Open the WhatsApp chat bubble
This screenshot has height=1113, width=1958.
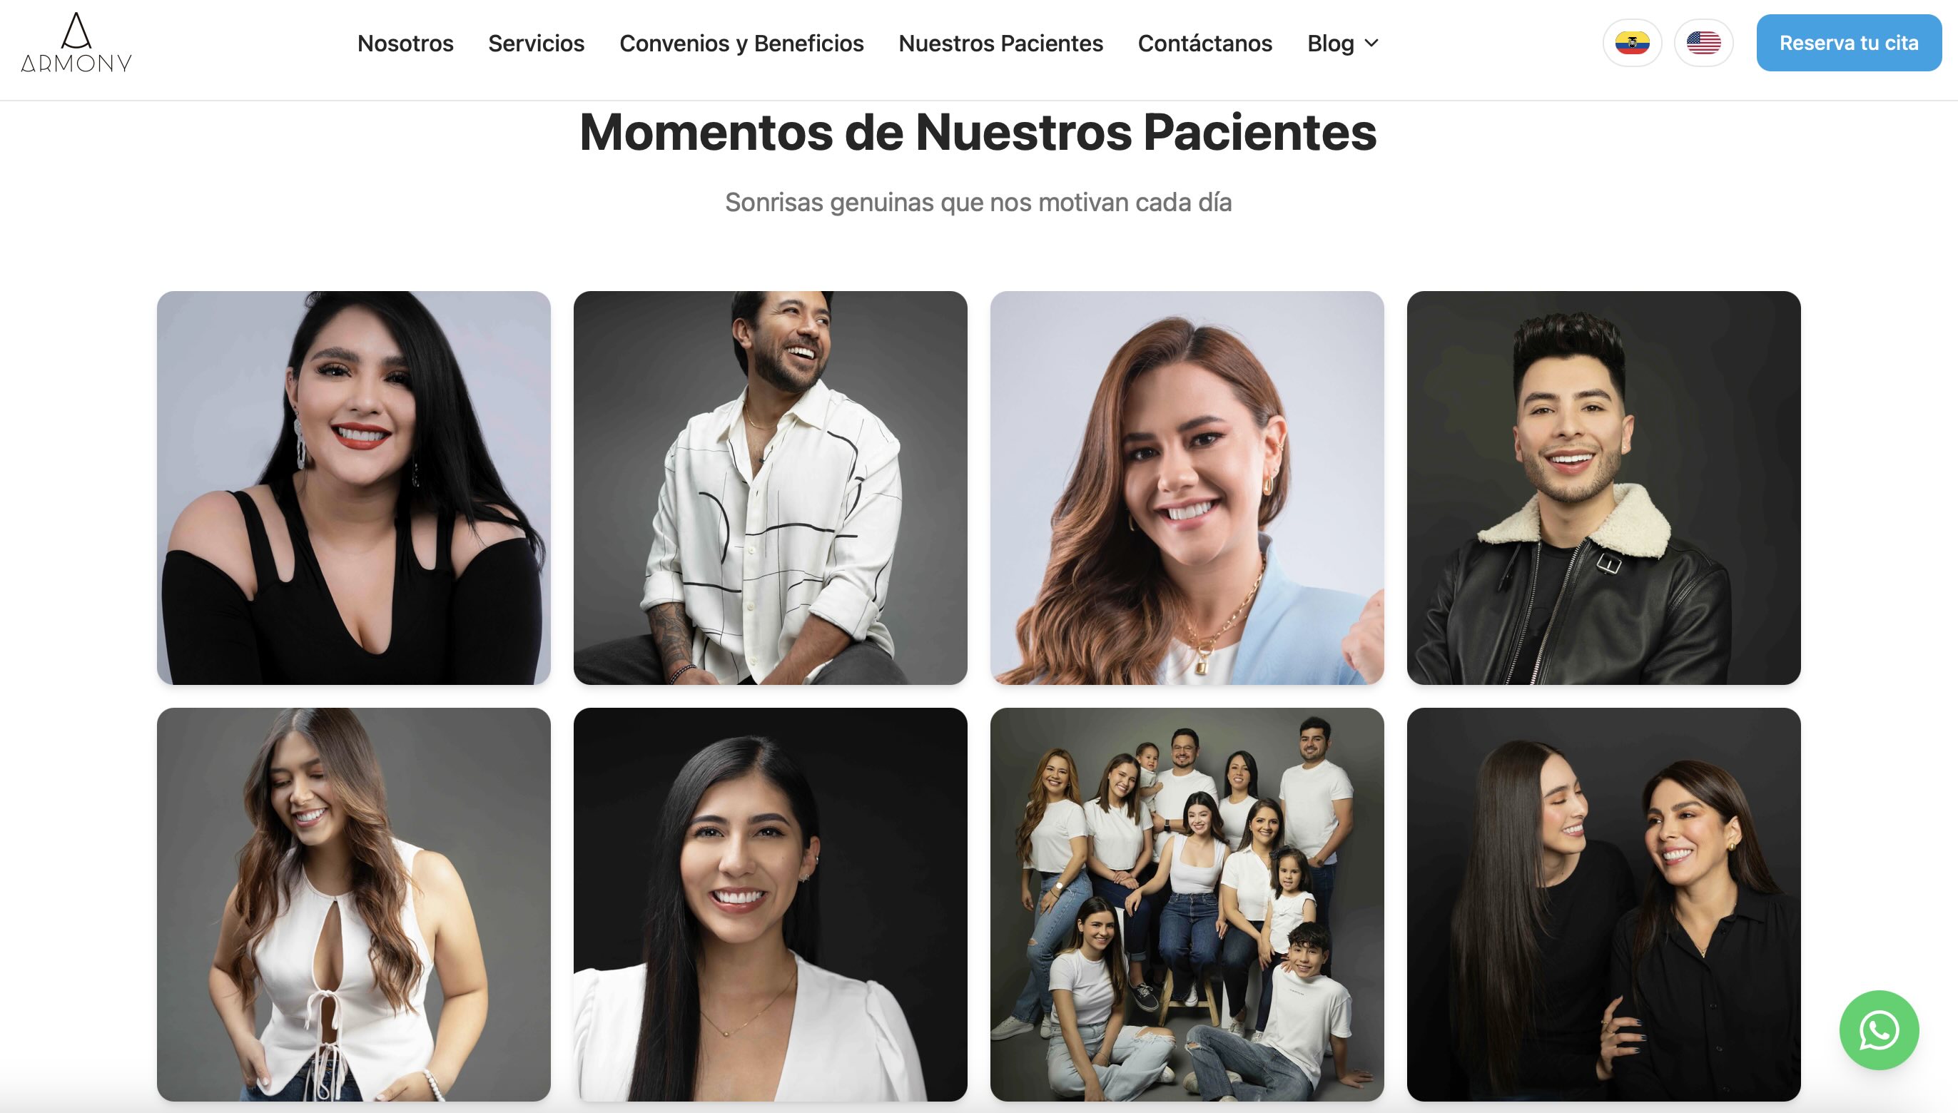click(1879, 1030)
